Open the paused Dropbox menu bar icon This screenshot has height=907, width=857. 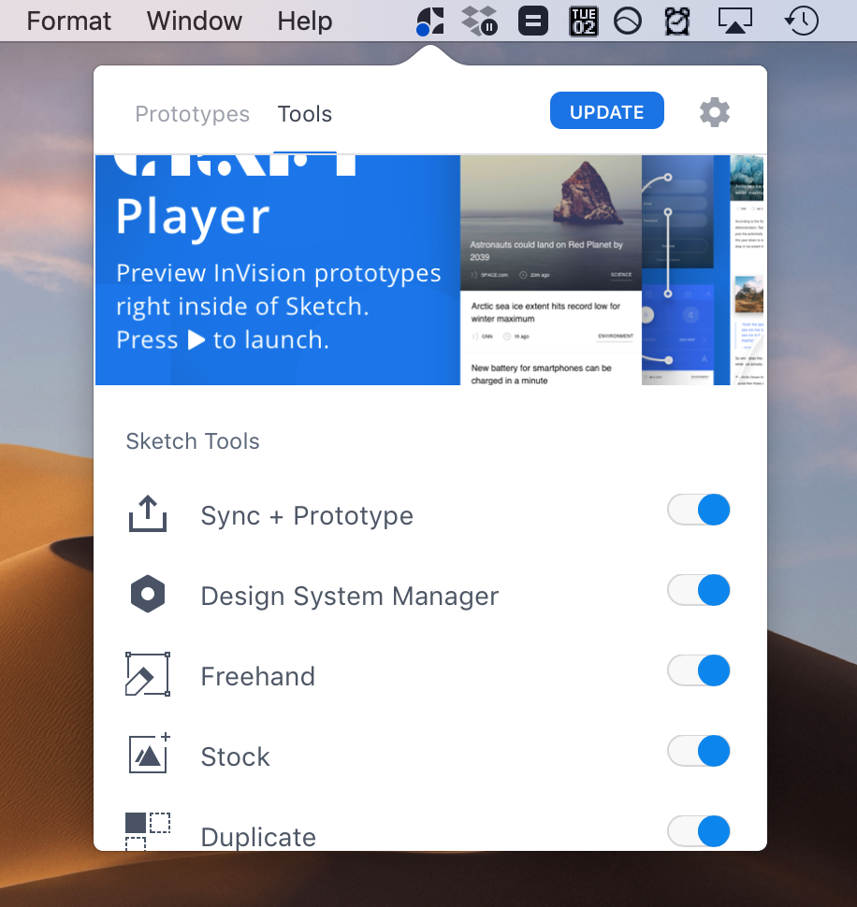480,22
